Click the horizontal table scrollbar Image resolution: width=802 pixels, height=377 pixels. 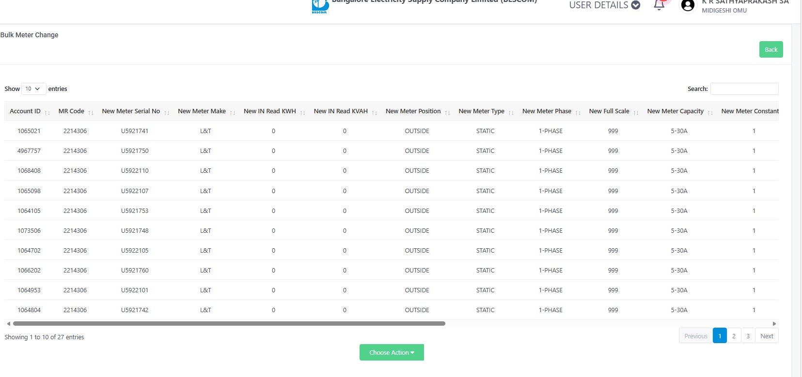[x=229, y=324]
